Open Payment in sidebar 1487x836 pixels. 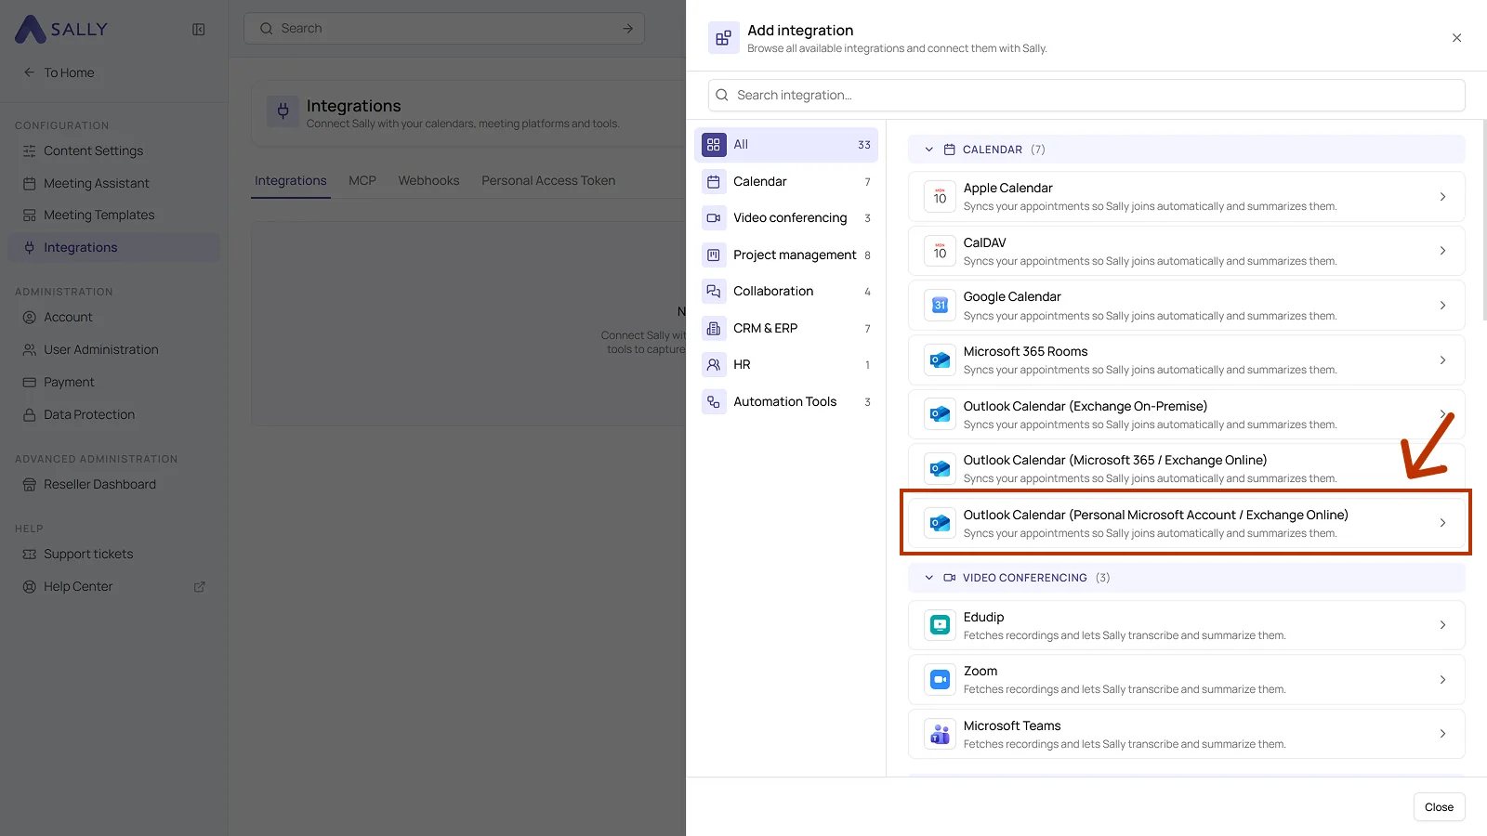click(114, 382)
